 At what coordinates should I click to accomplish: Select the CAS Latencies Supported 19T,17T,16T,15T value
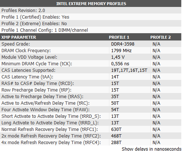129,70
